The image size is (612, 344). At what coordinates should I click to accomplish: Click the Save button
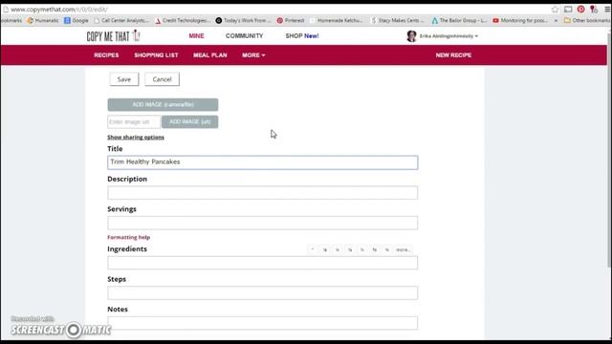pyautogui.click(x=124, y=79)
